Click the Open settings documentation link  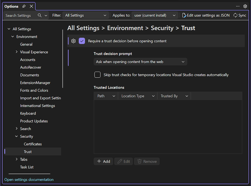[x=29, y=179]
